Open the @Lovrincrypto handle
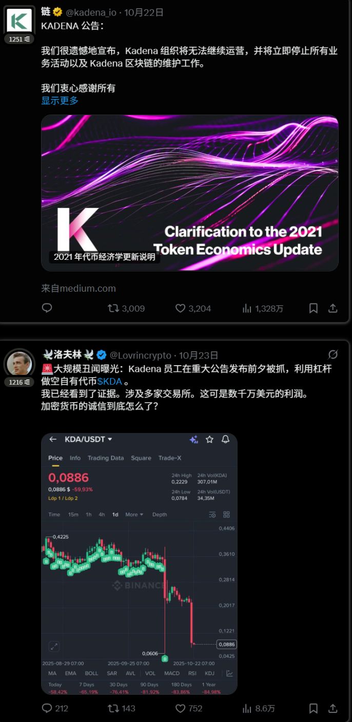Screen dimensions: 352x722 [x=141, y=355]
